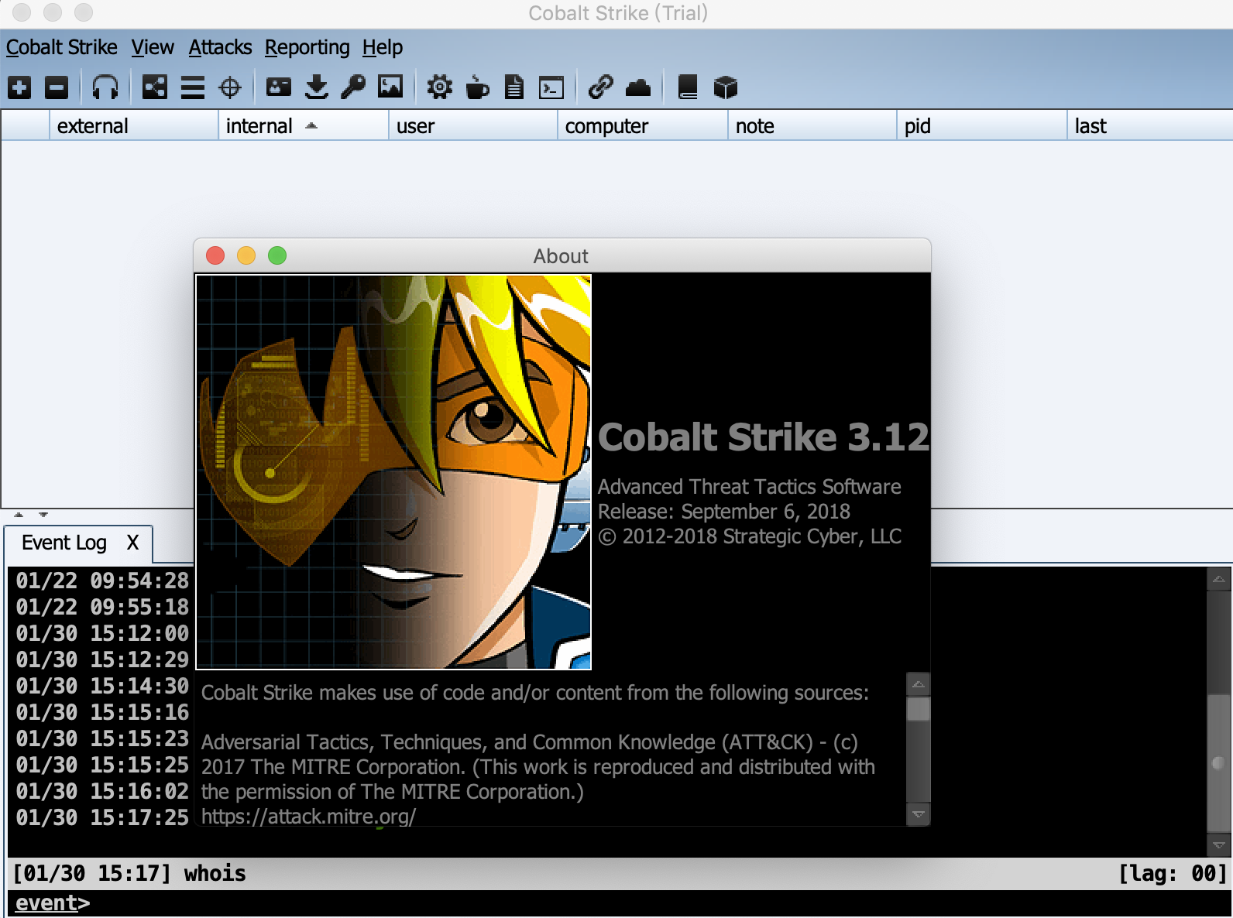Click the About credits scrollbar thumb
This screenshot has width=1233, height=918.
point(918,709)
